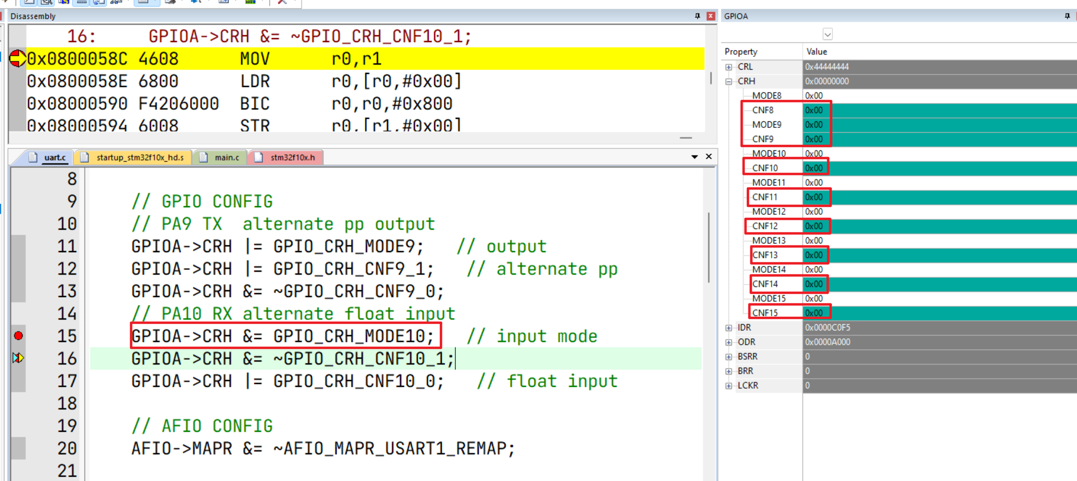
Task: Expand the BRR register node
Action: (728, 371)
